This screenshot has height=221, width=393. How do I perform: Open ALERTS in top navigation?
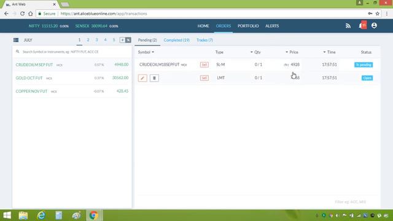(272, 26)
